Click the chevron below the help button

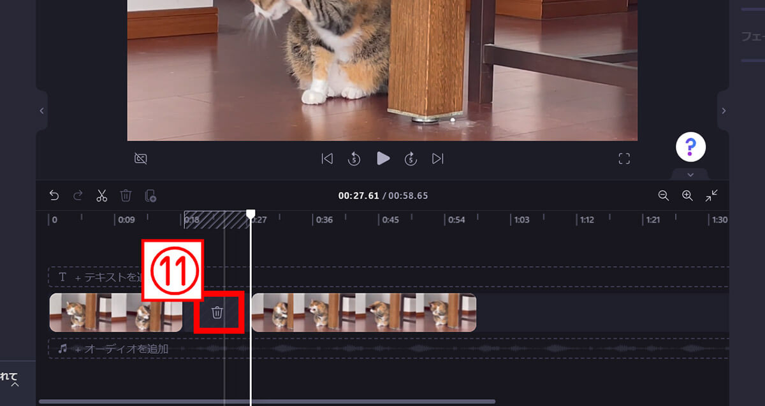[x=690, y=174]
